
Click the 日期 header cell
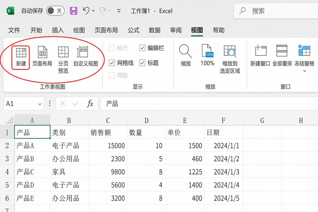(224, 132)
